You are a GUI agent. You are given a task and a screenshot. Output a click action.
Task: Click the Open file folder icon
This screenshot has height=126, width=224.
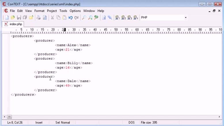point(13,18)
